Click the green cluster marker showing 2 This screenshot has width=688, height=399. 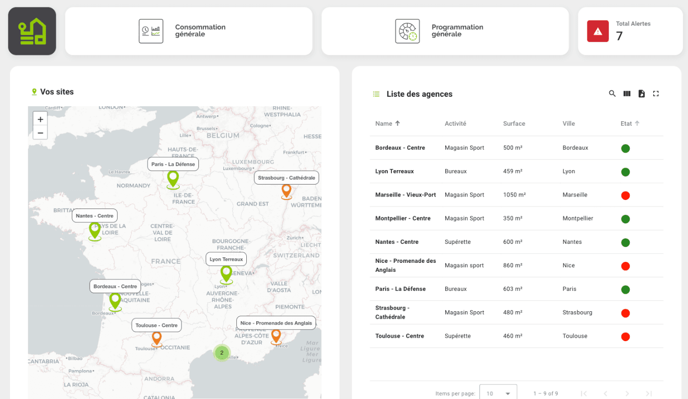[222, 353]
